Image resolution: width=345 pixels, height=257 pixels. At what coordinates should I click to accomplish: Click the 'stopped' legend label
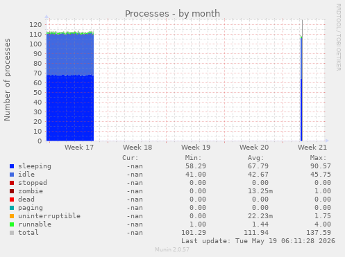pyautogui.click(x=33, y=183)
